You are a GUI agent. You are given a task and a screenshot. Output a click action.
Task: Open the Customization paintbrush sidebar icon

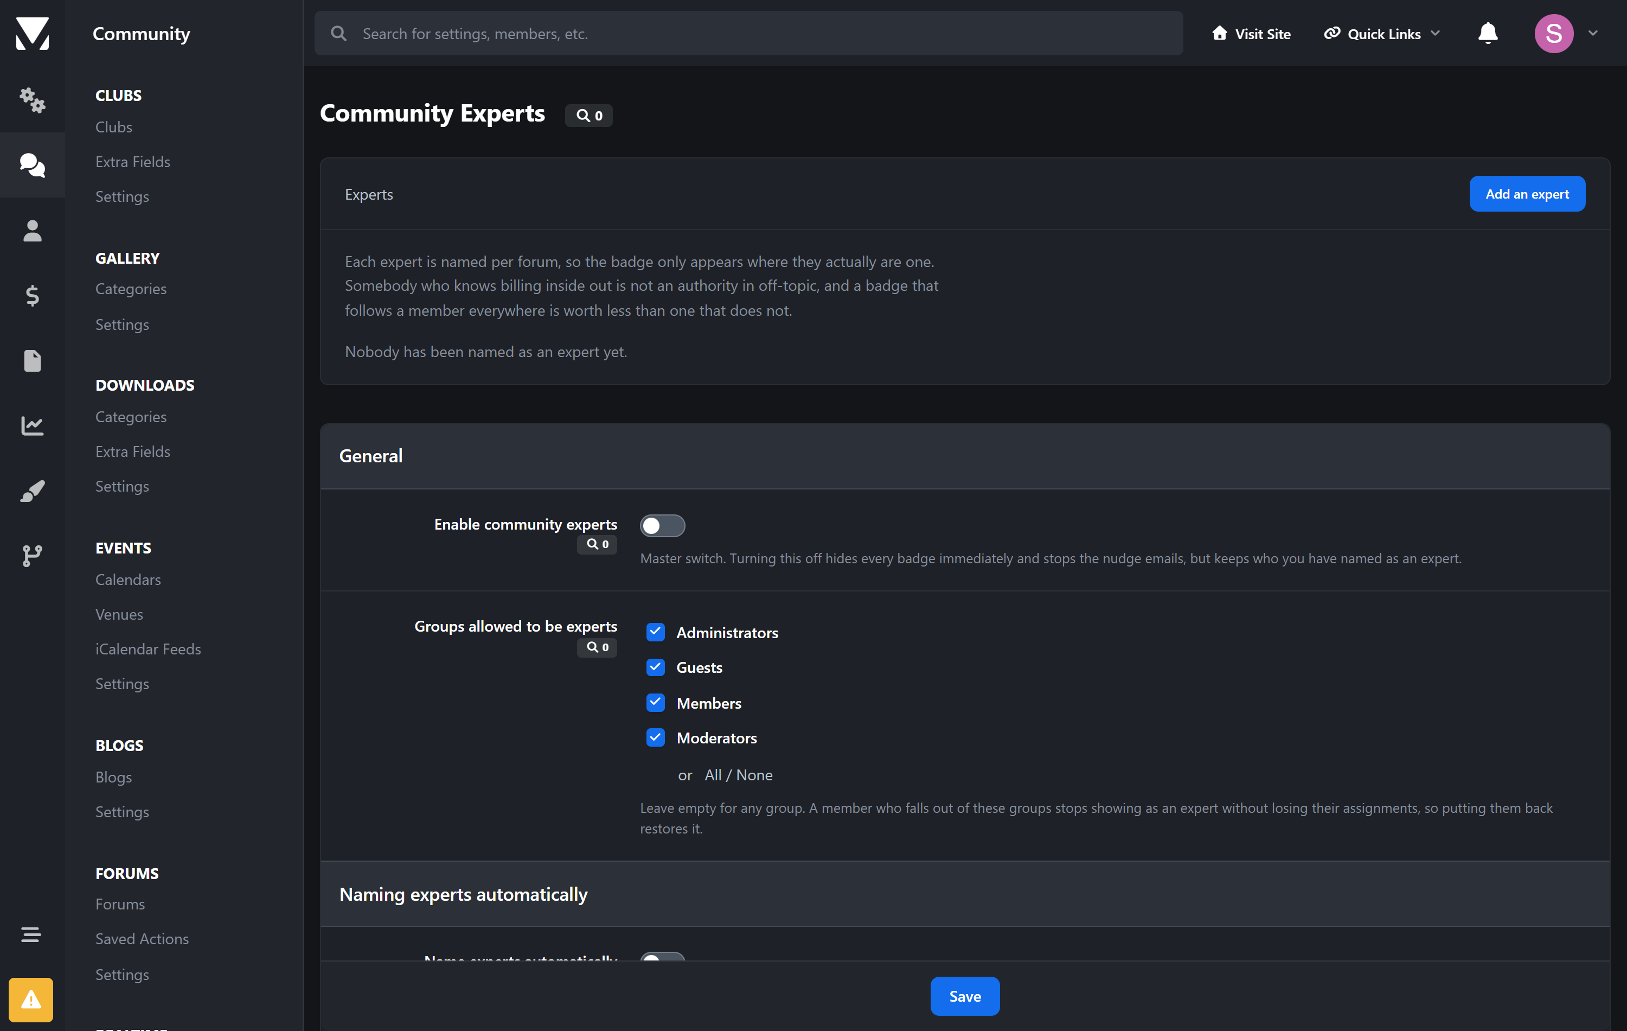click(x=33, y=491)
